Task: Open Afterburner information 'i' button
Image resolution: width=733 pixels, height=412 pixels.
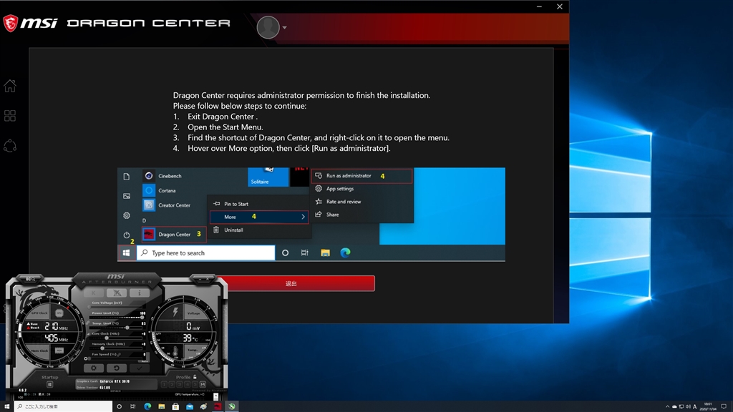Action: [138, 293]
